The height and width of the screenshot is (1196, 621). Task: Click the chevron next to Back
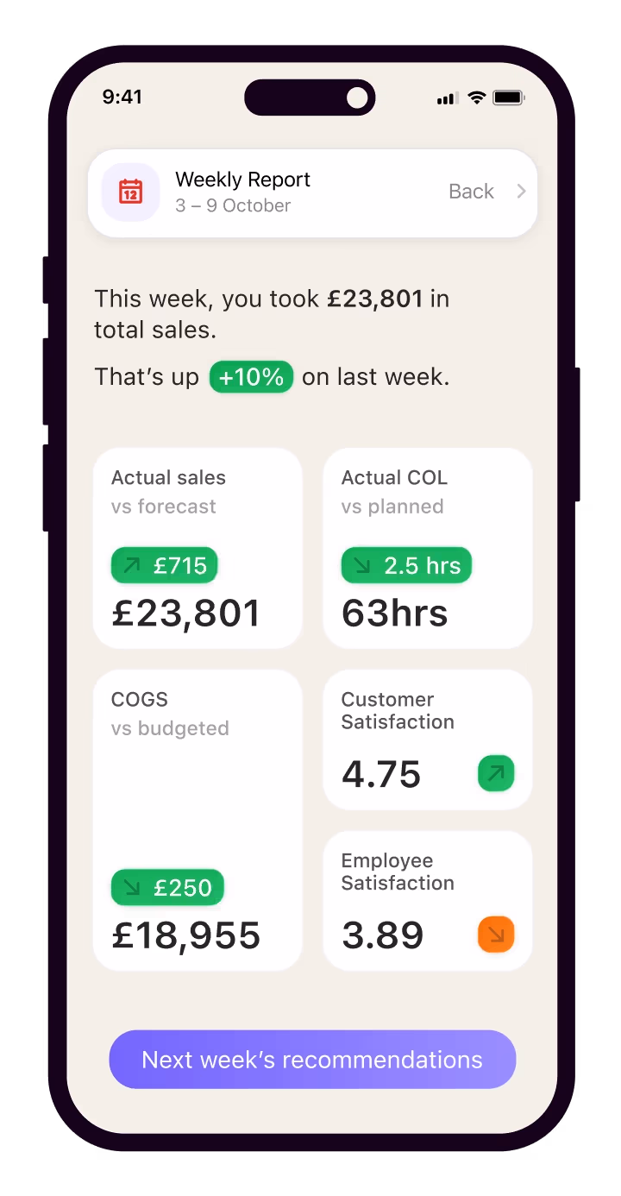[521, 192]
